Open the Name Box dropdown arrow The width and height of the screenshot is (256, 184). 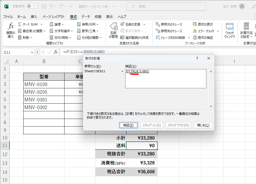[x=32, y=52]
